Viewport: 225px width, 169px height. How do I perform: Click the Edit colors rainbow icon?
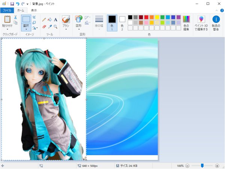point(186,19)
